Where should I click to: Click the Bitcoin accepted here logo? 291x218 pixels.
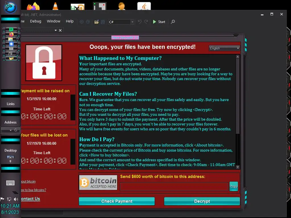point(98,183)
